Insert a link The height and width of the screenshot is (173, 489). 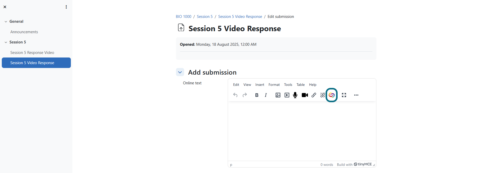coord(314,95)
